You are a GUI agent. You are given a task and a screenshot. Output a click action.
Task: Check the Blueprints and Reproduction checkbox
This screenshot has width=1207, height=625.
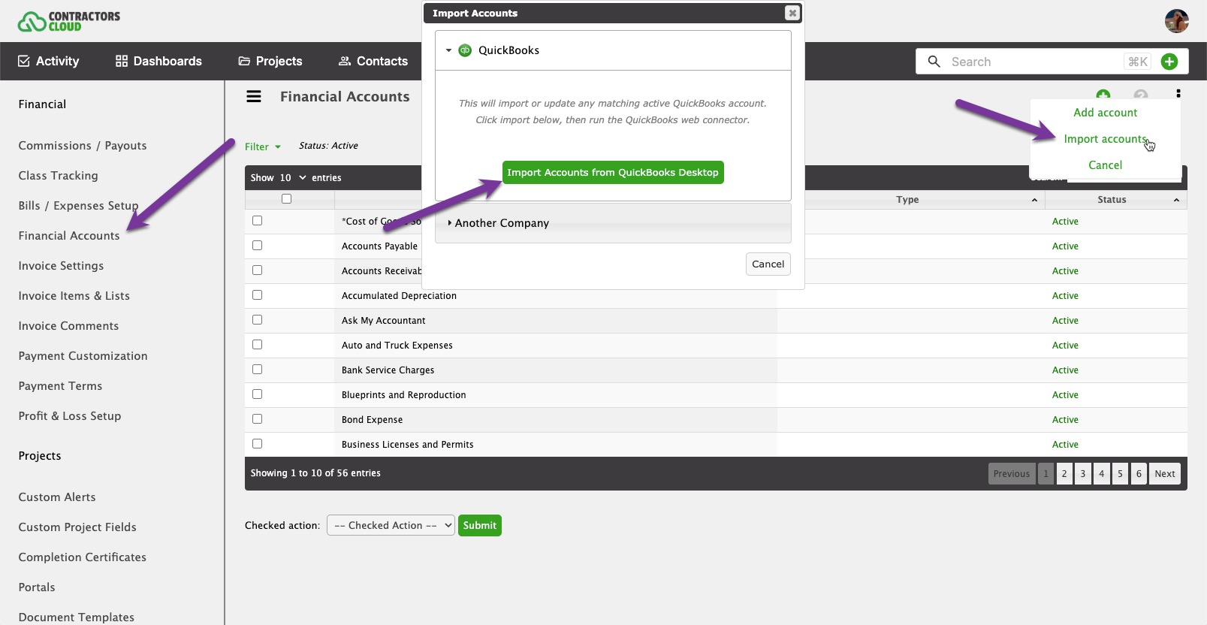click(x=257, y=394)
